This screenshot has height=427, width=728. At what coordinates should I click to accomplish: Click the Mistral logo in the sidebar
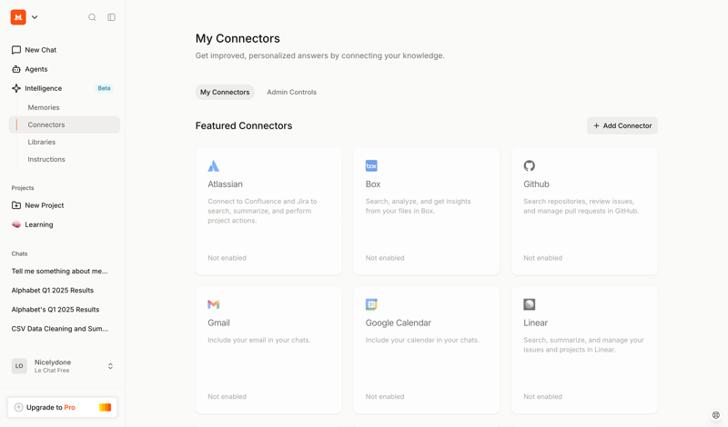(18, 17)
